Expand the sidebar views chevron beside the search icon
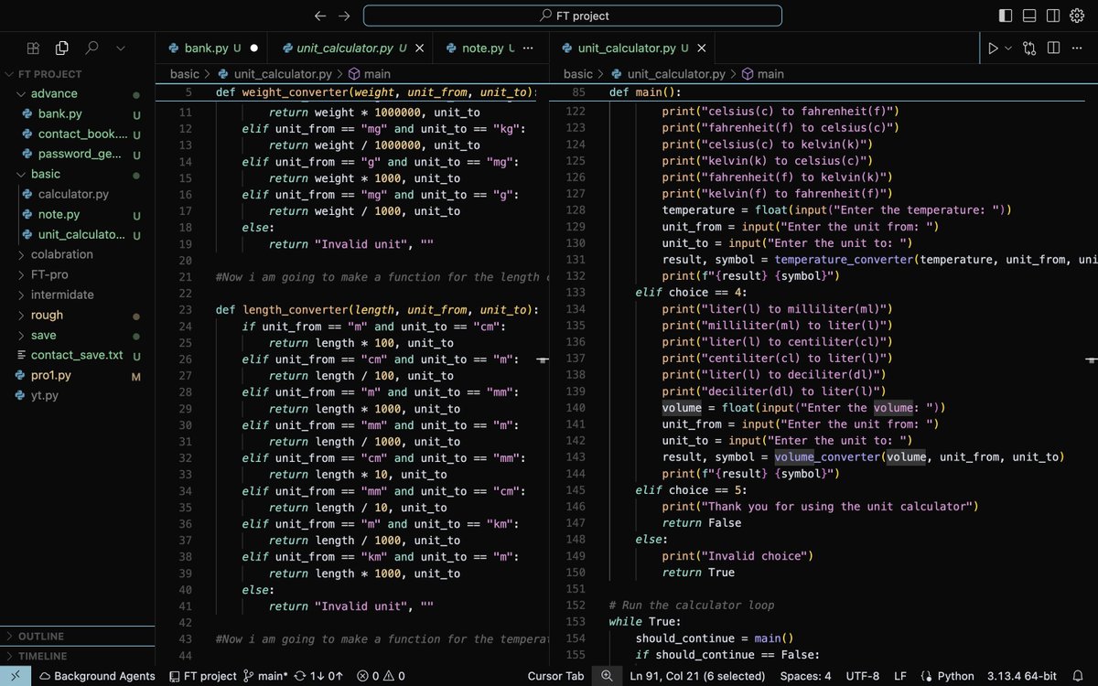Viewport: 1098px width, 686px height. coord(121,48)
